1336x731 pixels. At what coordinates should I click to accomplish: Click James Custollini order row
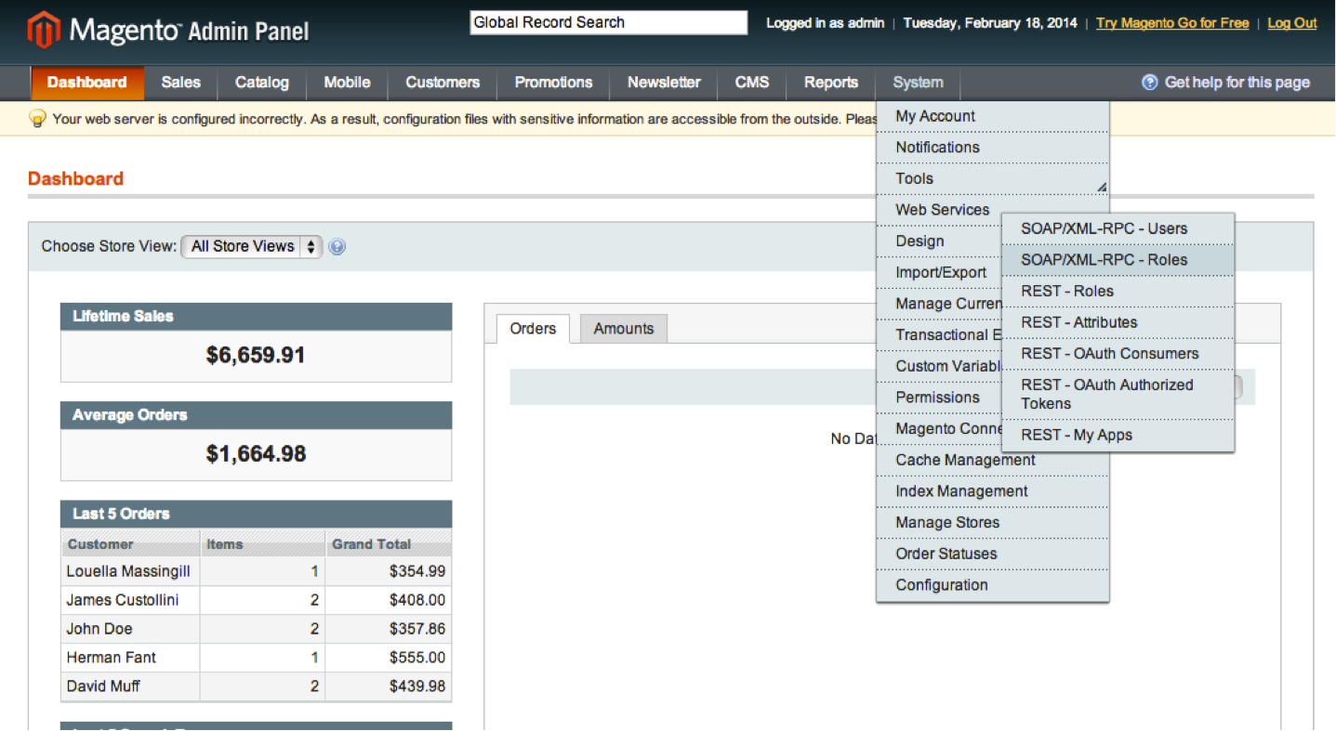tap(256, 601)
